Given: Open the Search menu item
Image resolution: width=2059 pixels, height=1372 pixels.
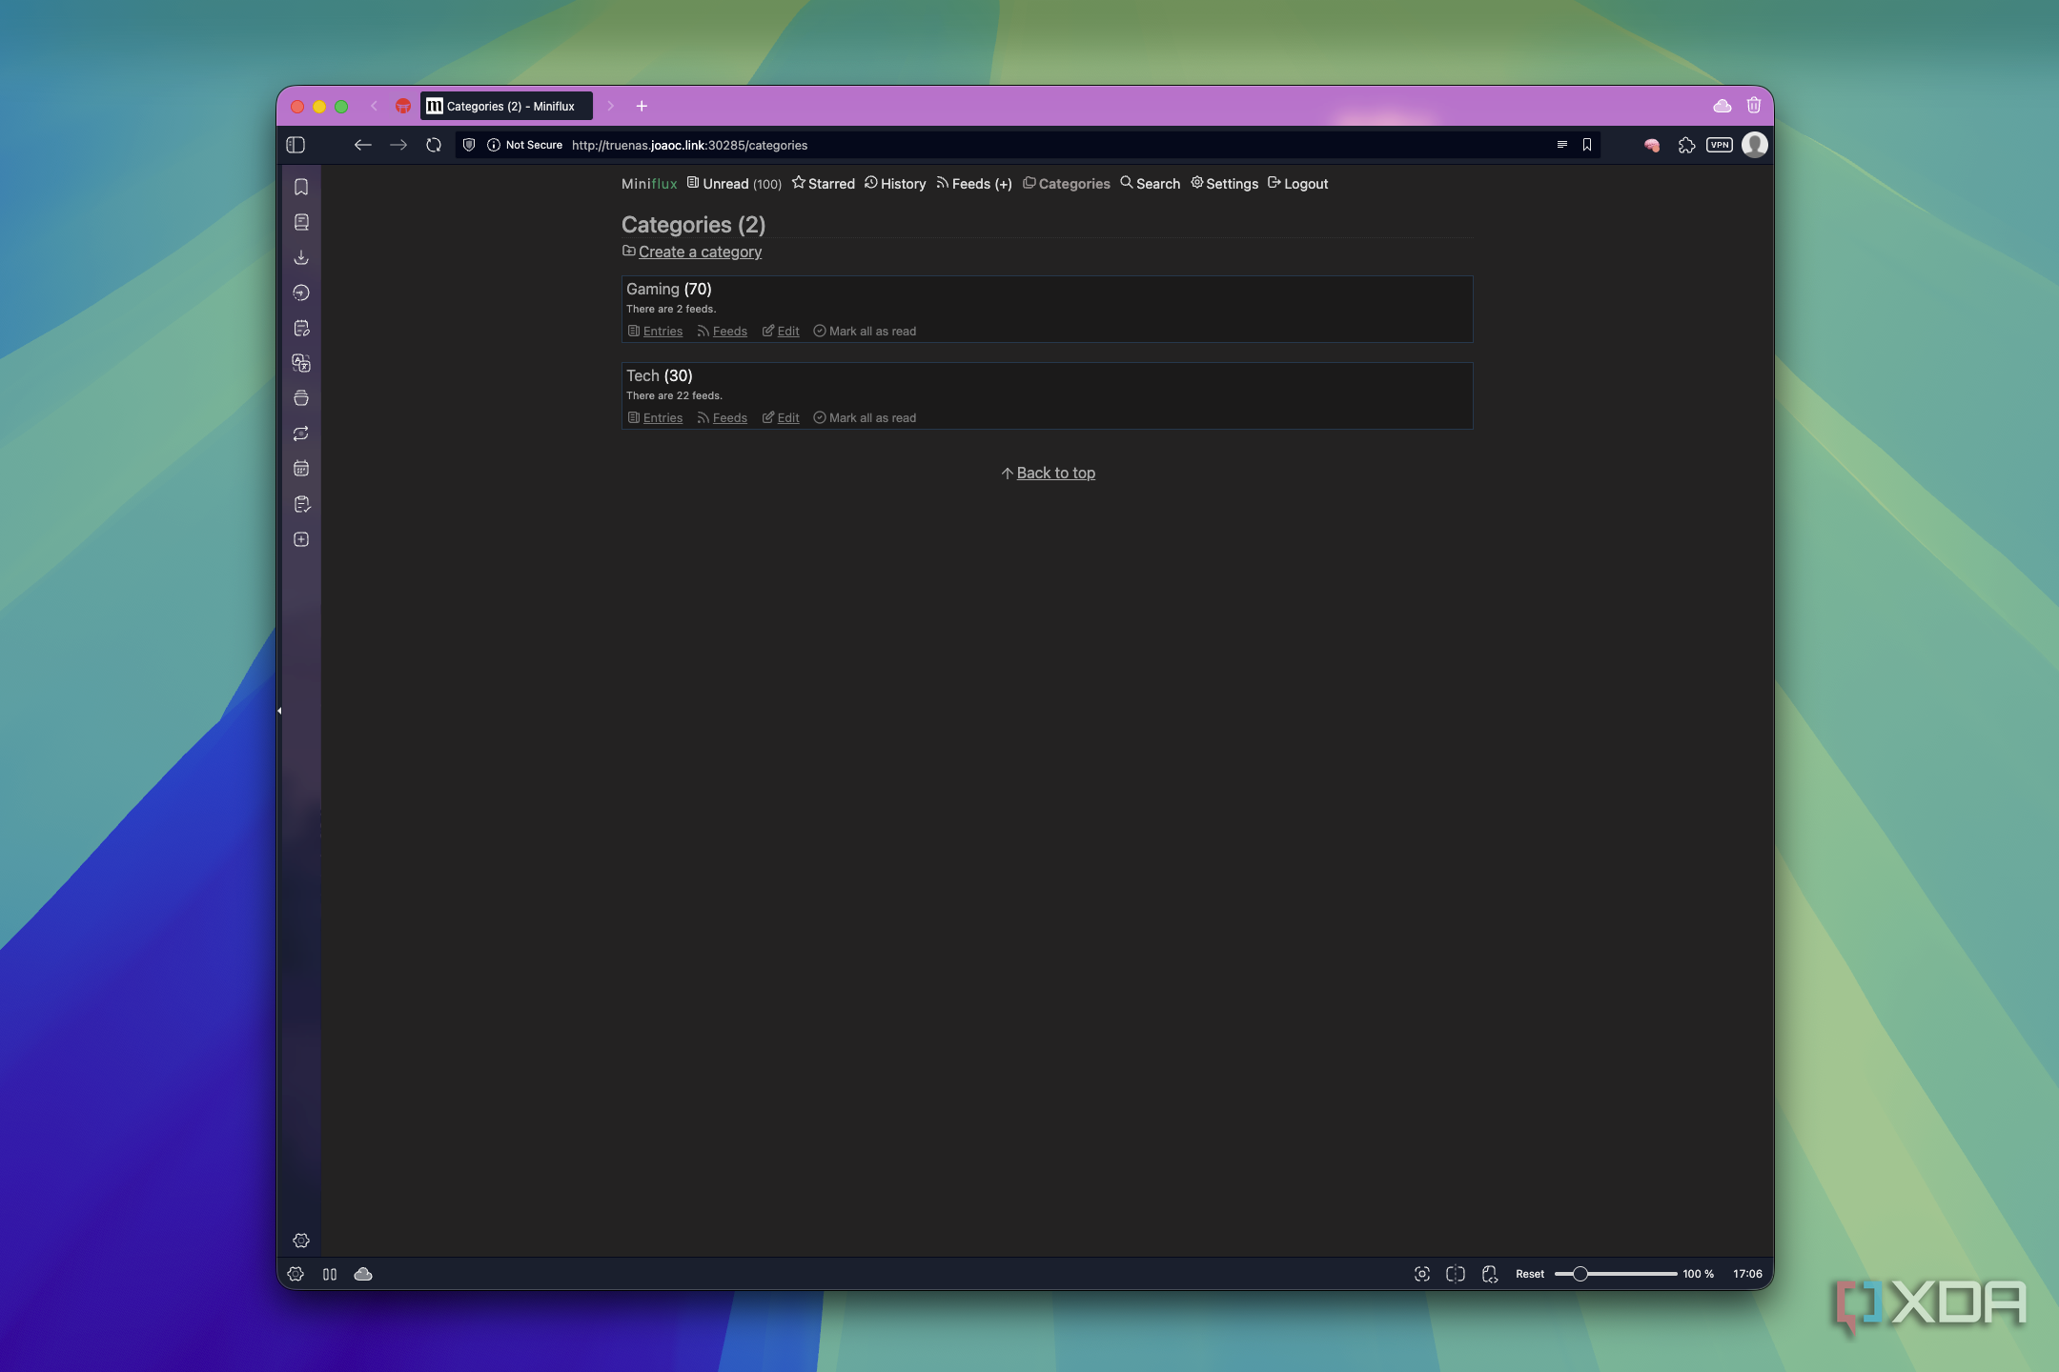Looking at the screenshot, I should (1150, 184).
